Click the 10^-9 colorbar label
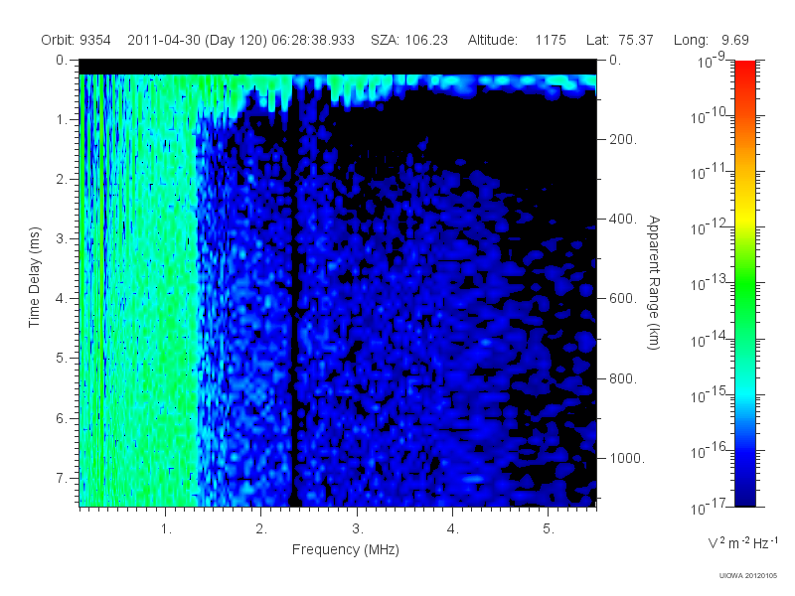The width and height of the screenshot is (795, 596). (711, 61)
